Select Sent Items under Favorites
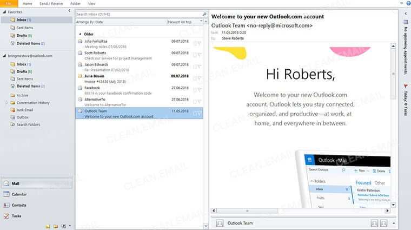 click(x=25, y=28)
